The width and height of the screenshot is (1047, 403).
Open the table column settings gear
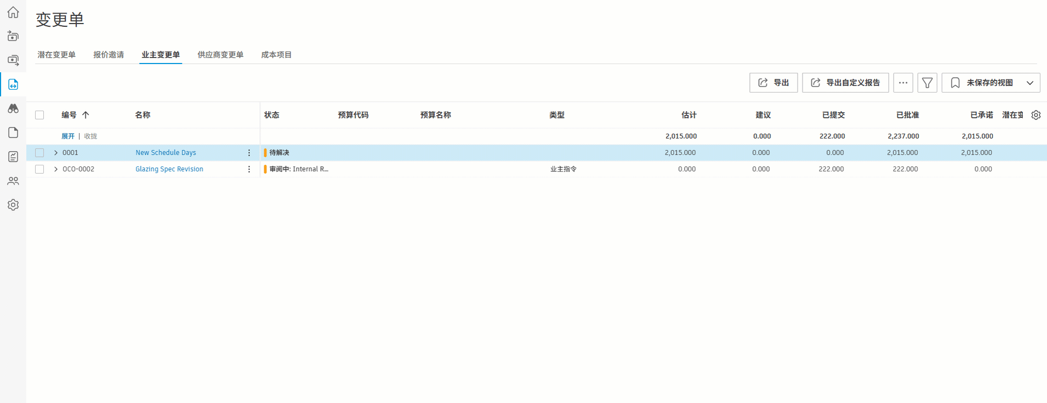tap(1035, 115)
